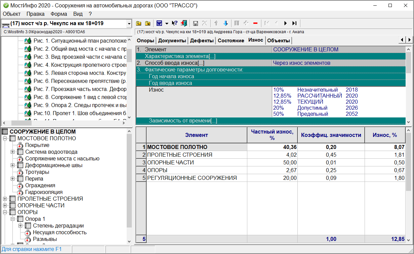
Task: Click the context help arrow-question icon
Action: click(x=174, y=23)
